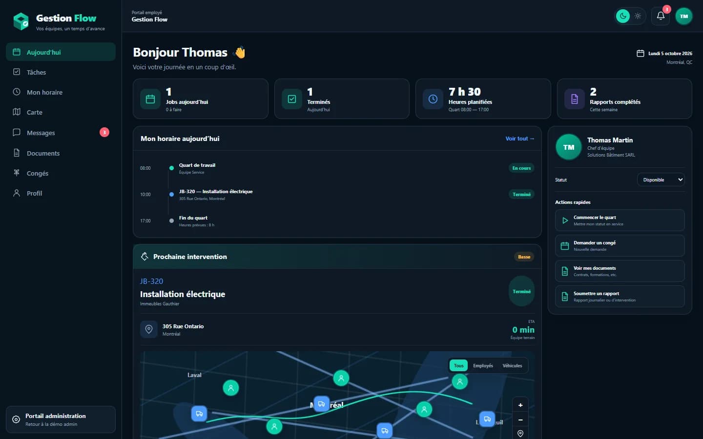Click the Gestion Flow logo icon

pos(21,21)
